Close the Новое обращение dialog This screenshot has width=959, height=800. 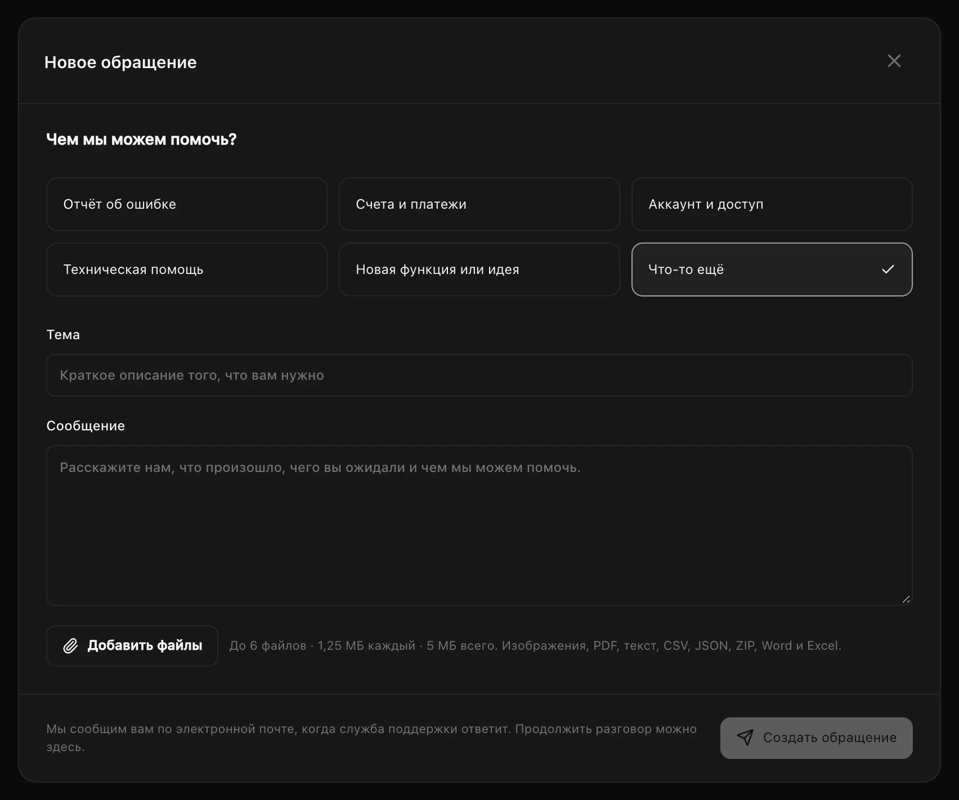894,61
